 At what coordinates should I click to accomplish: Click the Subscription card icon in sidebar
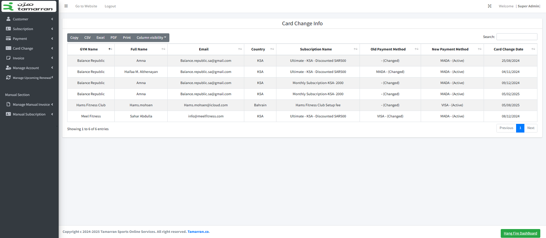8,29
